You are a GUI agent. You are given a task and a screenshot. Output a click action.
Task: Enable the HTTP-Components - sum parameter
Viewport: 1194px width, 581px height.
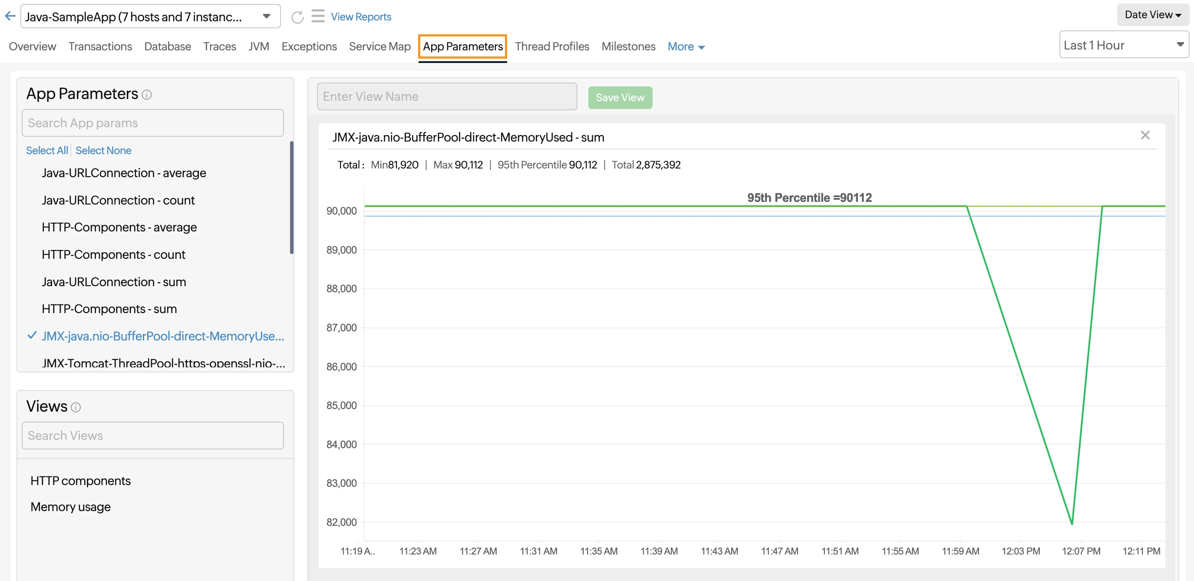(x=109, y=308)
